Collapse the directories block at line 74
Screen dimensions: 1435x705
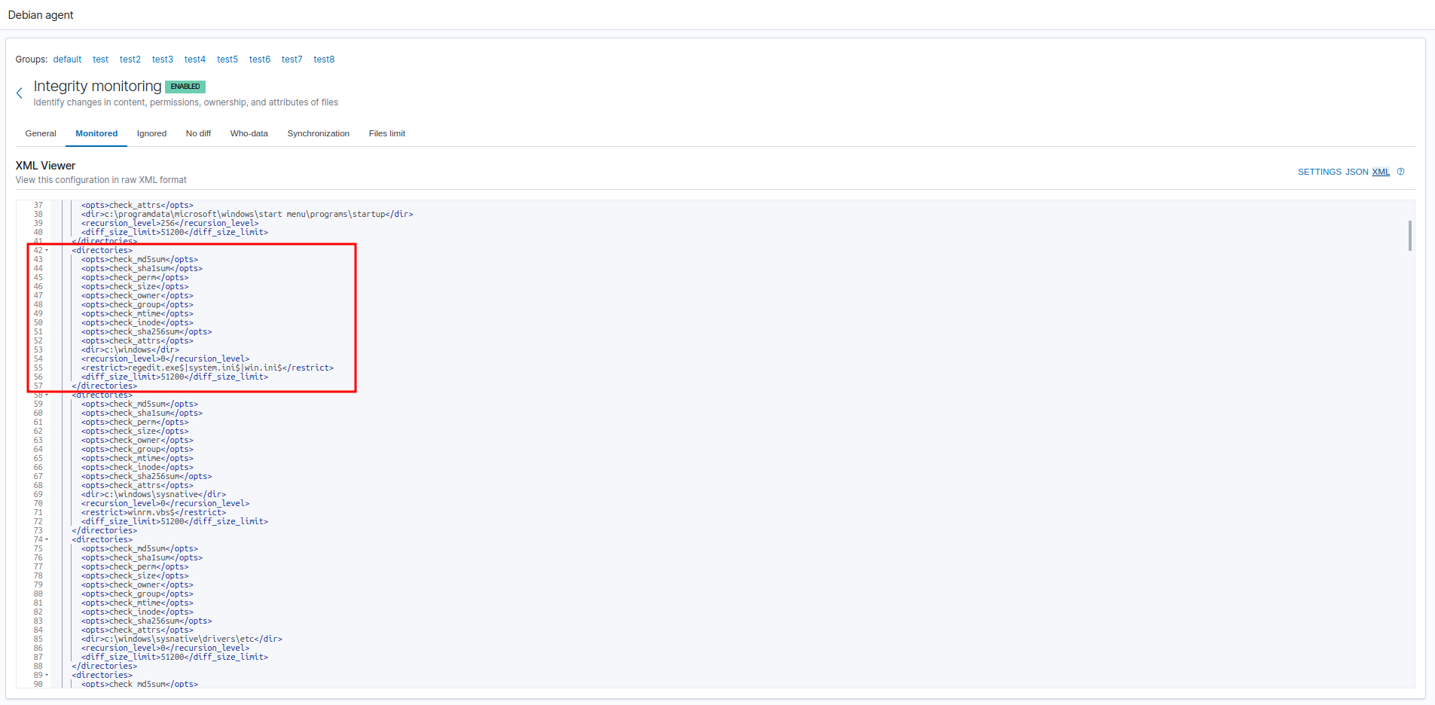(46, 539)
